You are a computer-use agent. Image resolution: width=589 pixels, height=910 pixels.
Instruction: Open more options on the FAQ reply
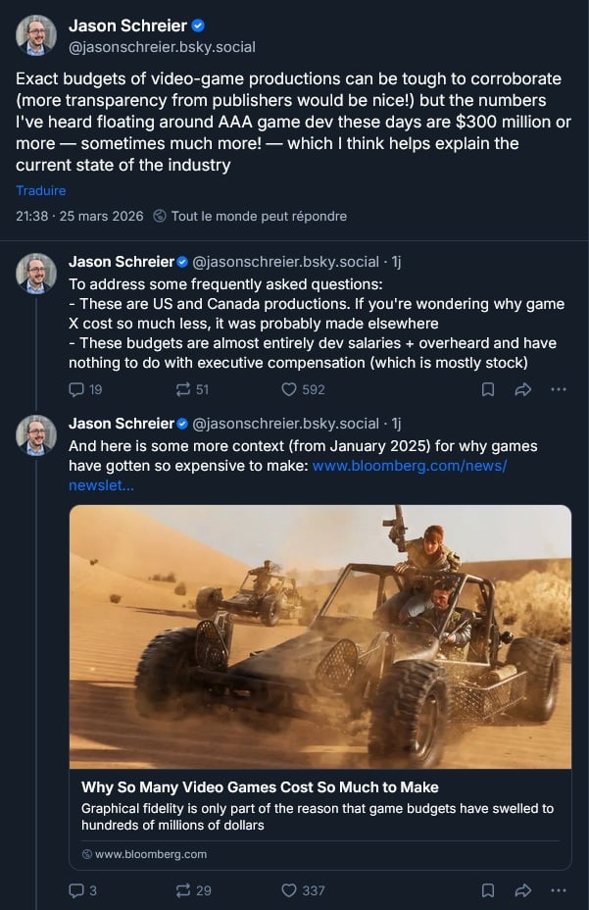pos(559,389)
